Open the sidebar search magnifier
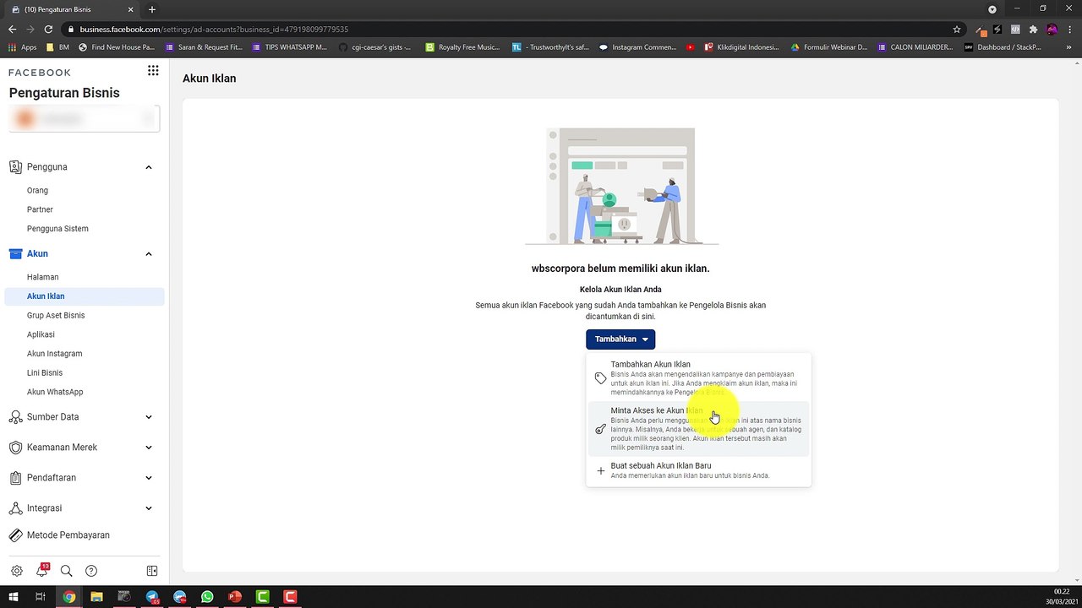 click(x=66, y=571)
